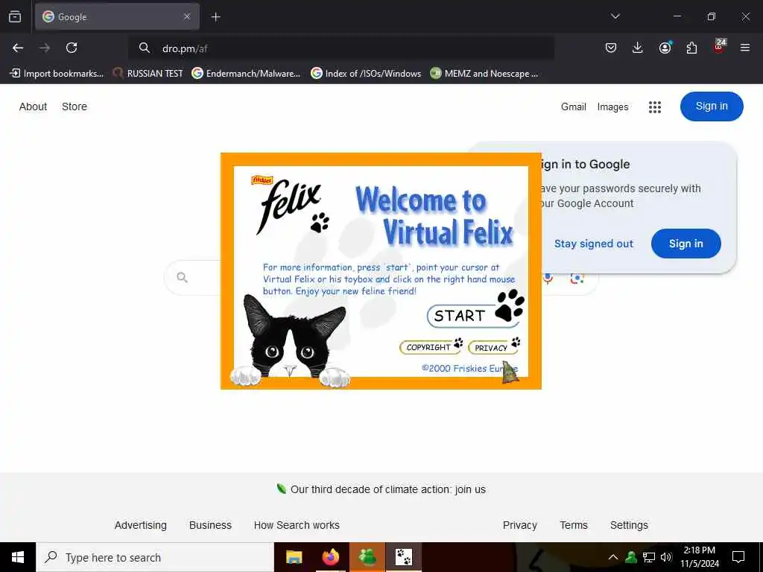Screen dimensions: 763x572
Task: Open the Gmail link
Action: click(x=573, y=107)
